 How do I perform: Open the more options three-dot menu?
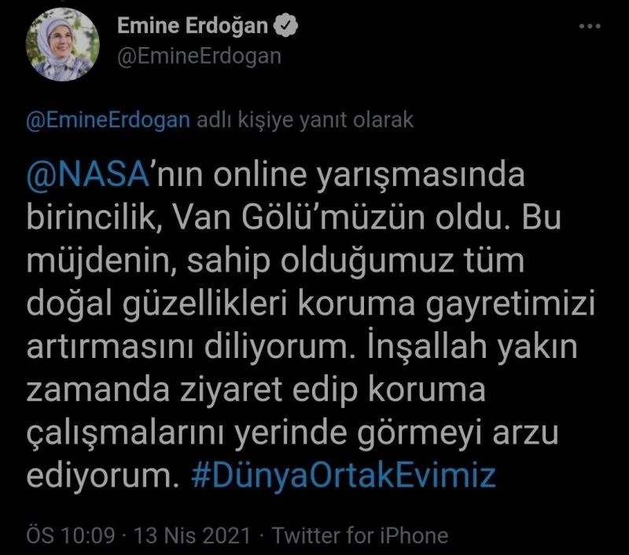[590, 27]
